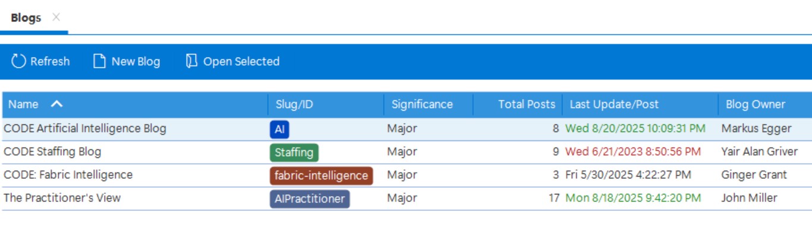This screenshot has width=812, height=227.
Task: Click the blue AI slug badge
Action: [x=279, y=129]
